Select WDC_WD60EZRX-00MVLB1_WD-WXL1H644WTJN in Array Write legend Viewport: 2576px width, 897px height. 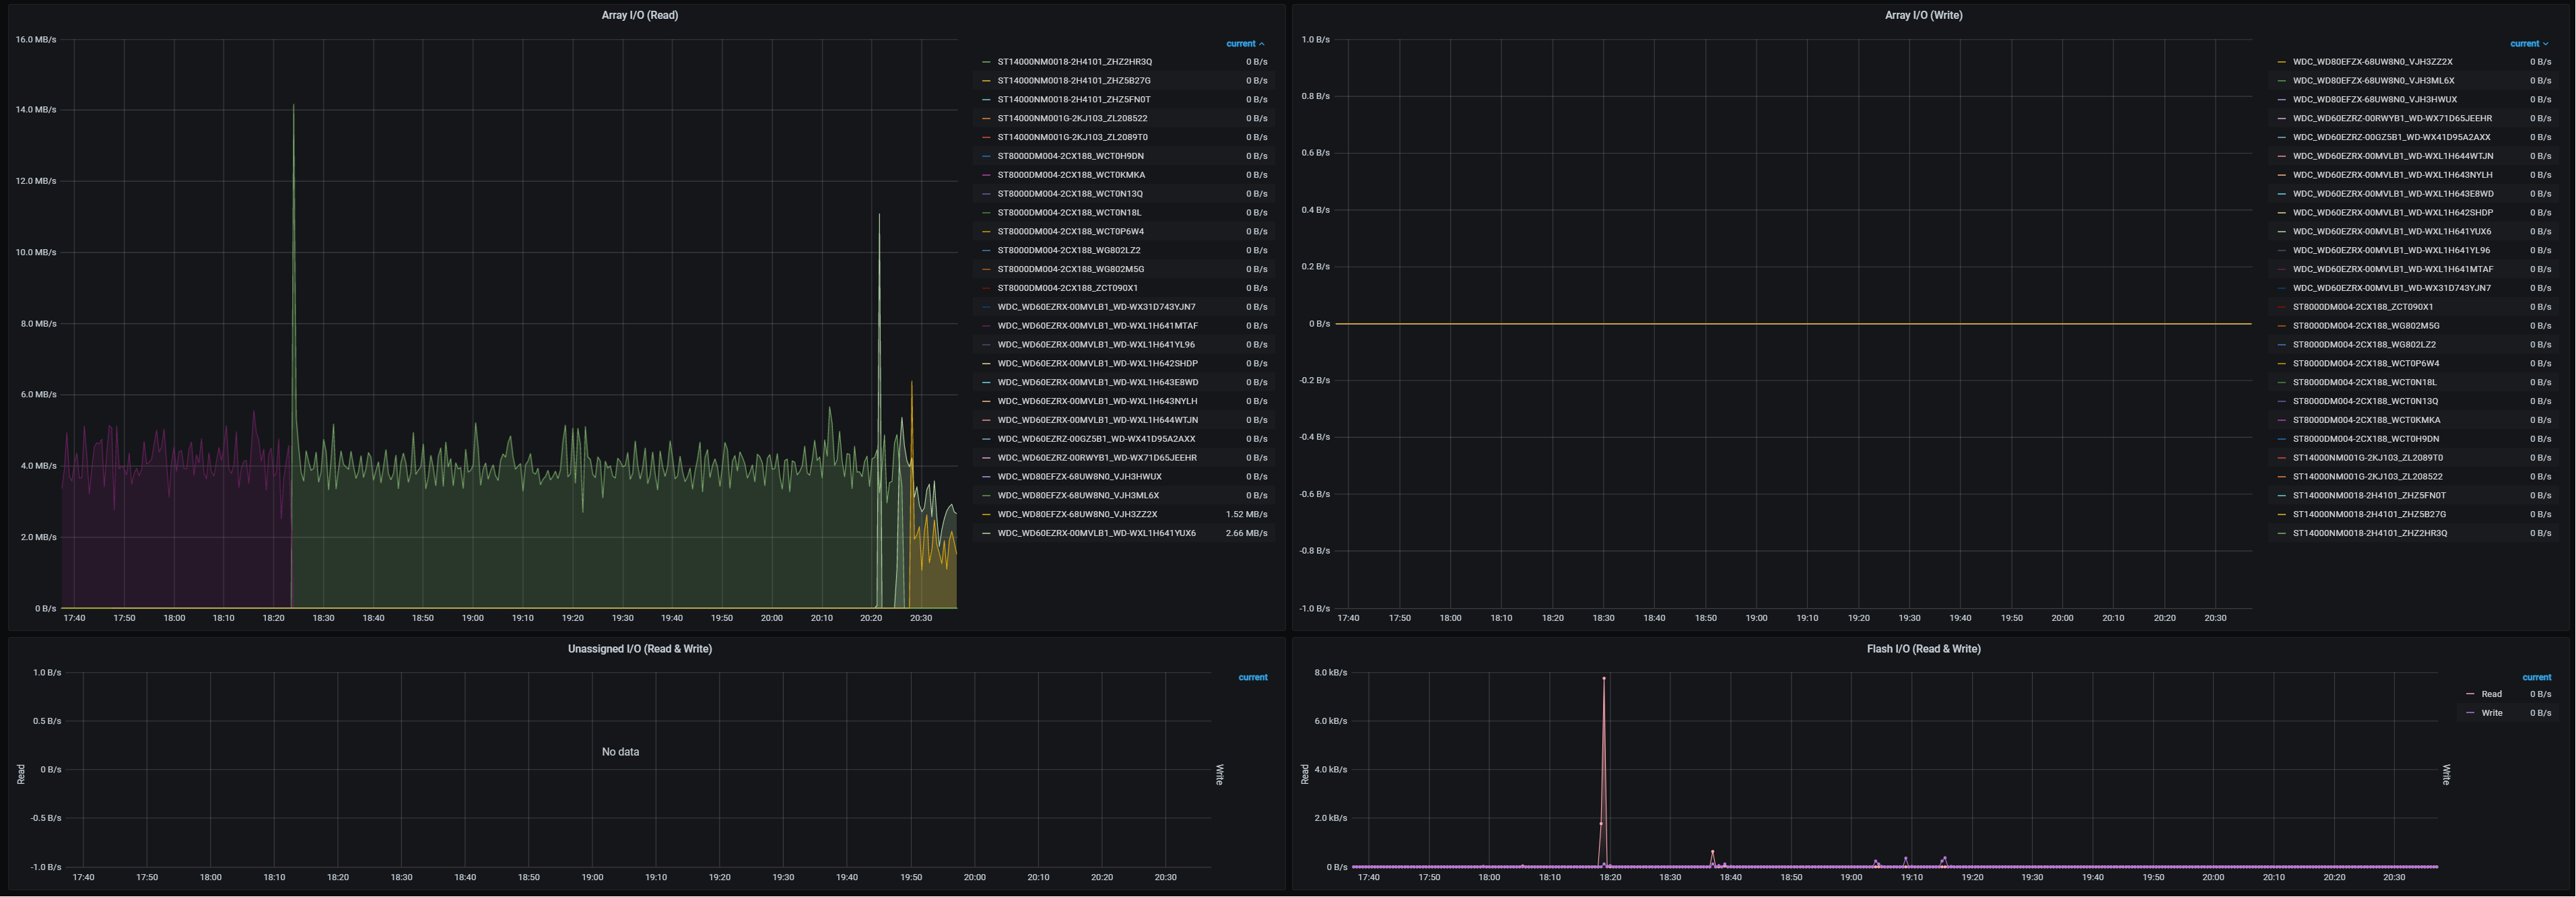pyautogui.click(x=2393, y=156)
